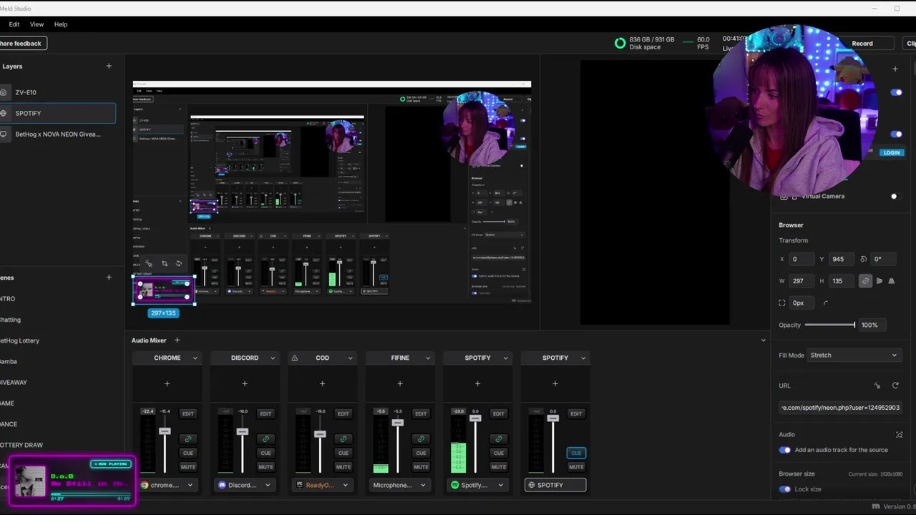Click the SPOTIFY name field in mixer
The image size is (916, 515).
coord(555,485)
